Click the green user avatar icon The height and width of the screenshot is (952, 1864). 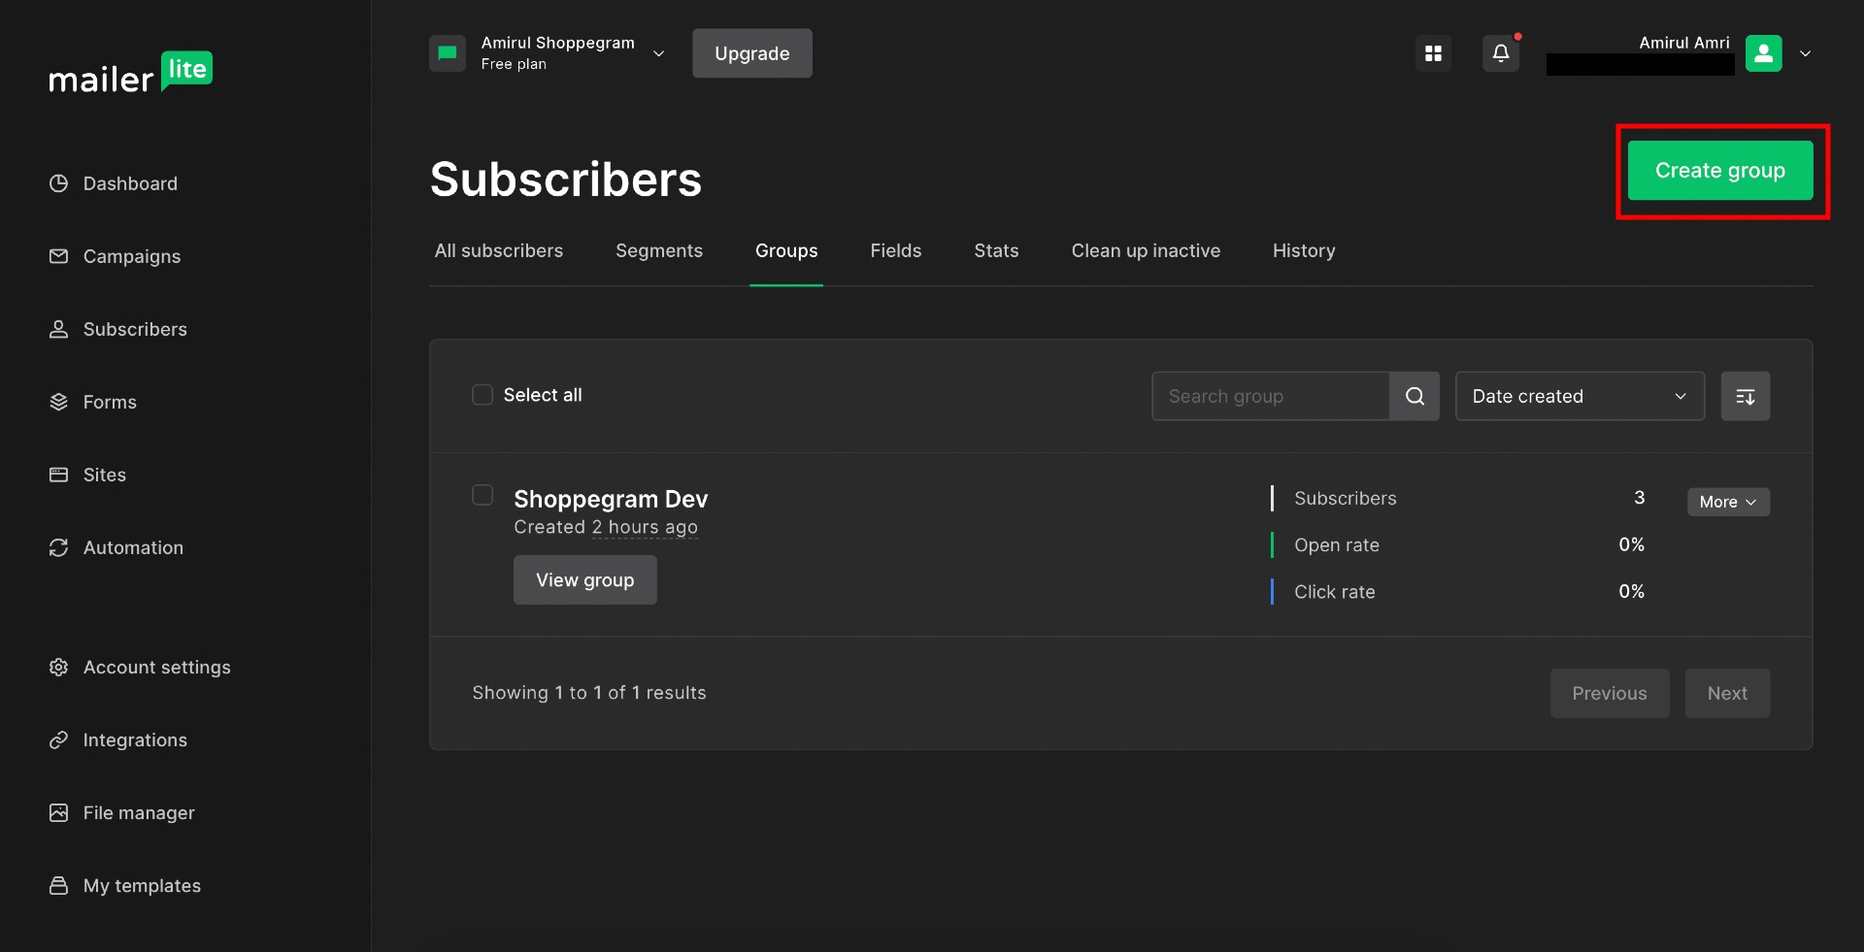1763,53
